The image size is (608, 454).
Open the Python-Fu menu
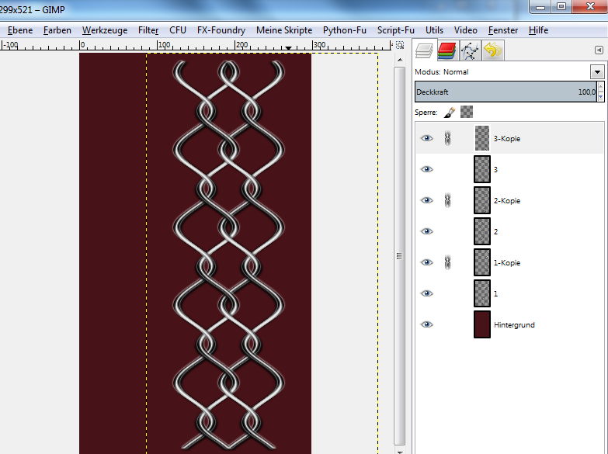point(345,30)
